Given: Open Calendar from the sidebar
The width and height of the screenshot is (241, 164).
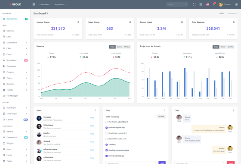Looking at the screenshot, I should click(15, 31).
